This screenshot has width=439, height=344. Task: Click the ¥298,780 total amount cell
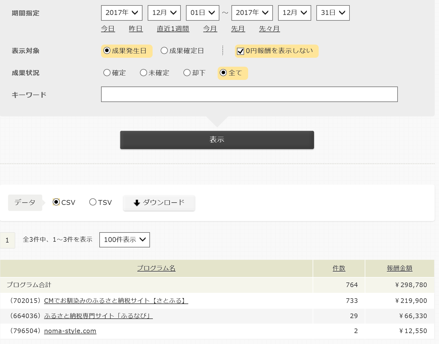click(400, 285)
